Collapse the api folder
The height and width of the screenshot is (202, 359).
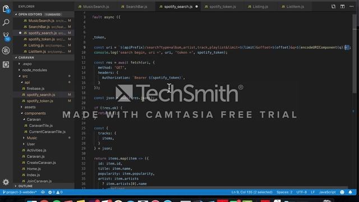coord(44,82)
